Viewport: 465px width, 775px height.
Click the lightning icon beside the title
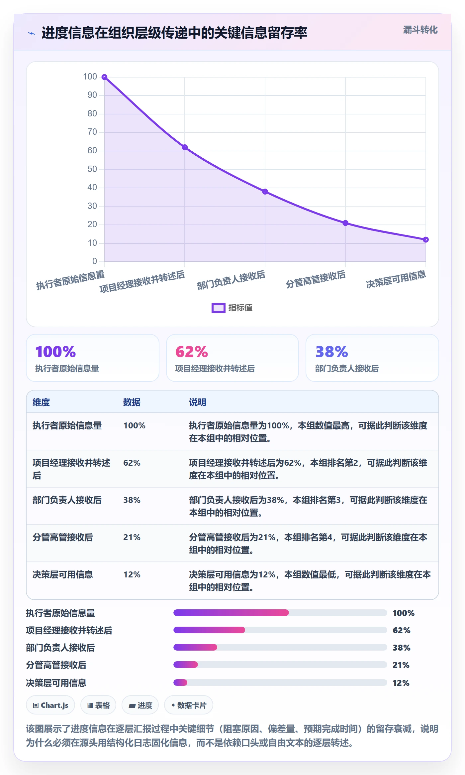tap(32, 33)
